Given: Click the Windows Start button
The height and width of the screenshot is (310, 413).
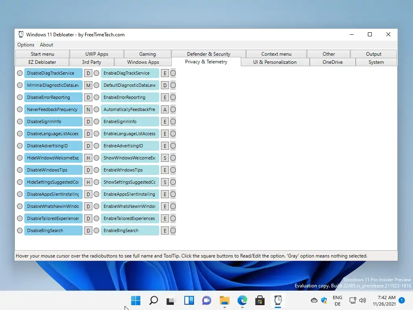Looking at the screenshot, I should (x=136, y=300).
